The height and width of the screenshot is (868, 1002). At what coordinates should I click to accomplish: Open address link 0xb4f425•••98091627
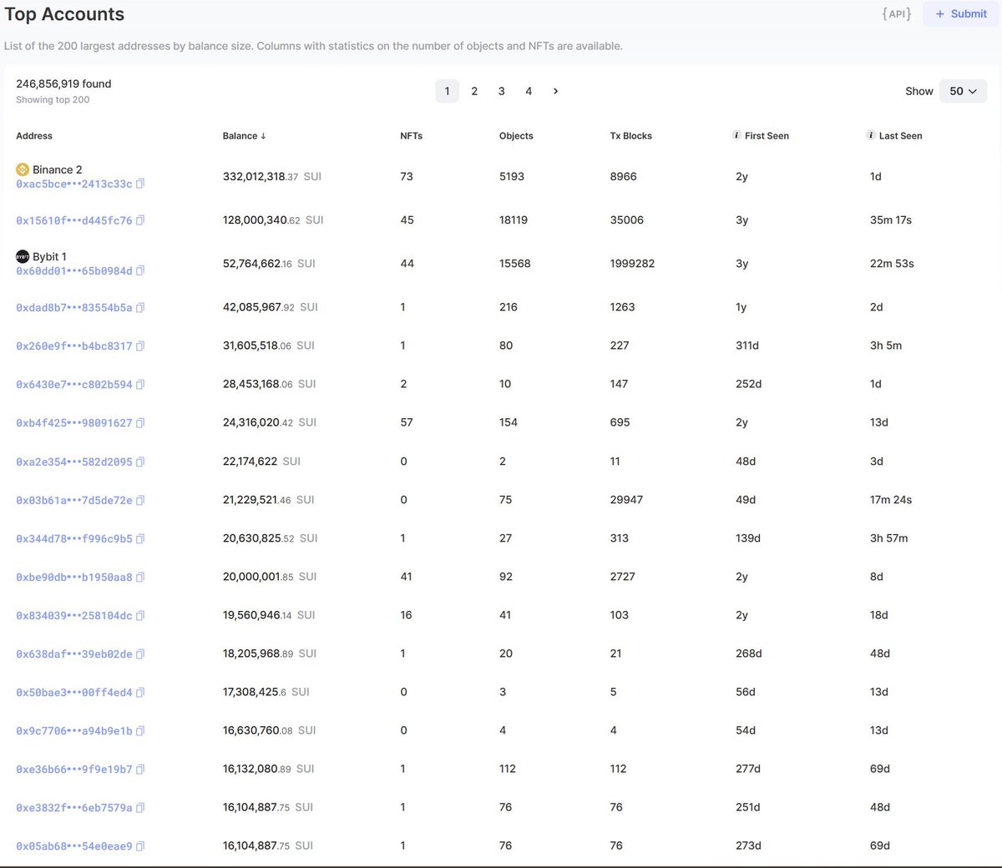[73, 423]
